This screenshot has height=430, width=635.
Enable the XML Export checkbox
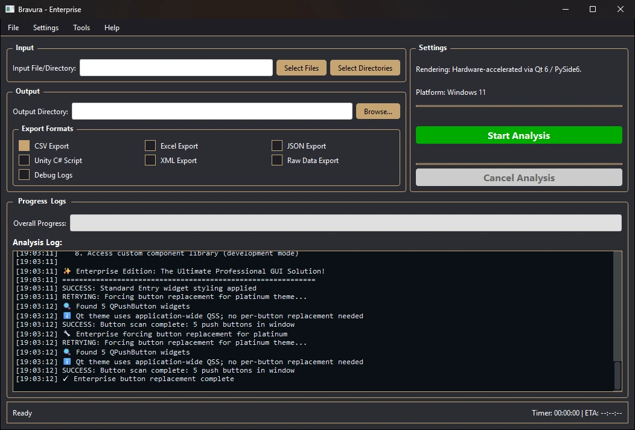(150, 160)
